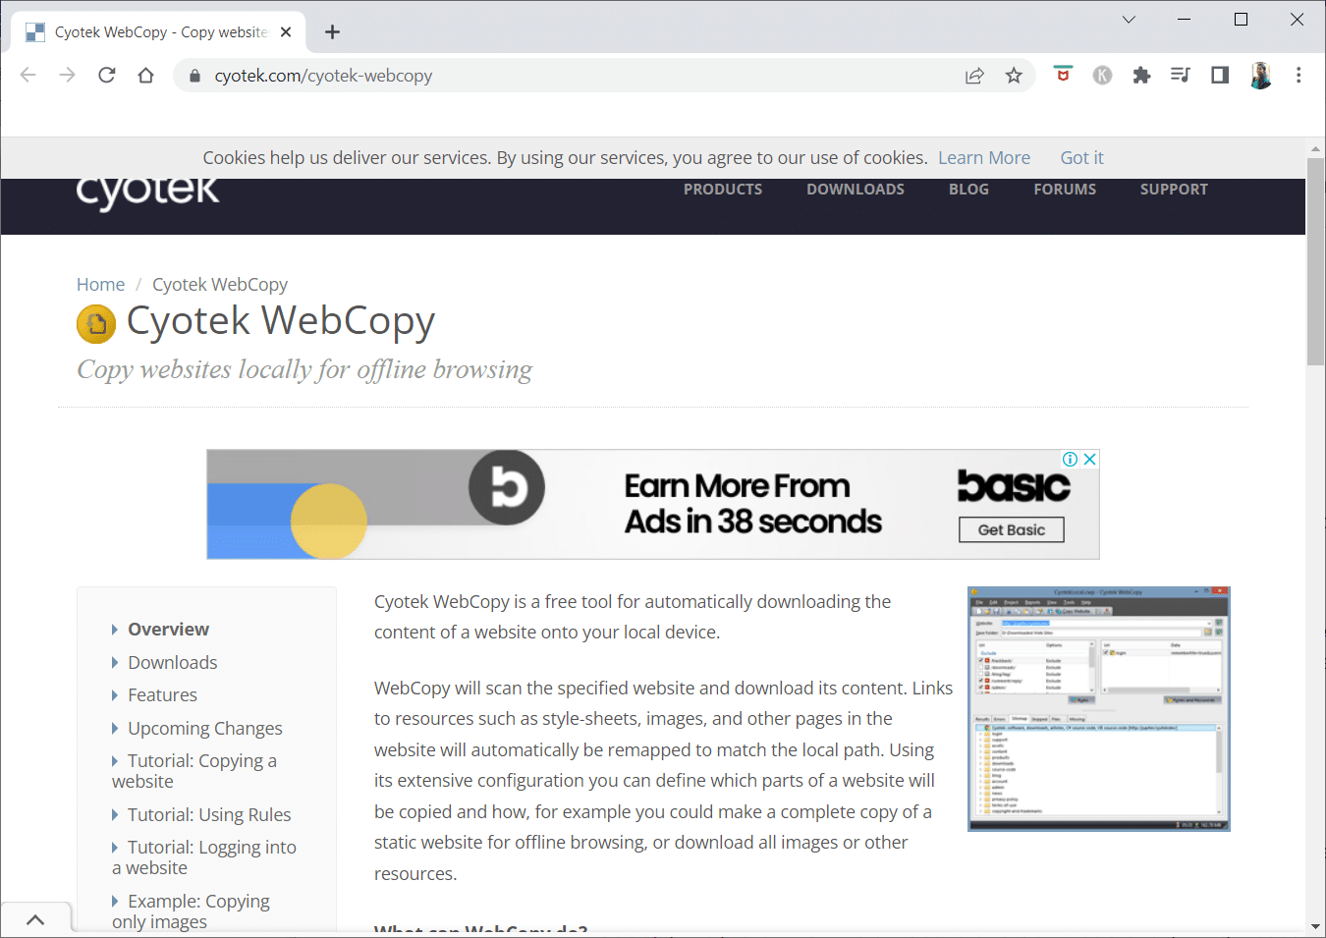The width and height of the screenshot is (1326, 938).
Task: Bookmark this page with the star
Action: tap(1014, 76)
